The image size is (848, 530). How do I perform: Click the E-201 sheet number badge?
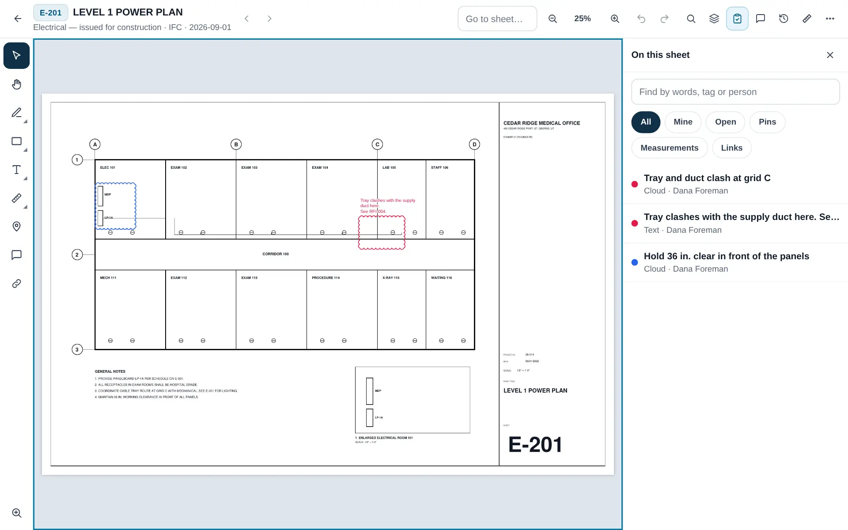tap(50, 13)
